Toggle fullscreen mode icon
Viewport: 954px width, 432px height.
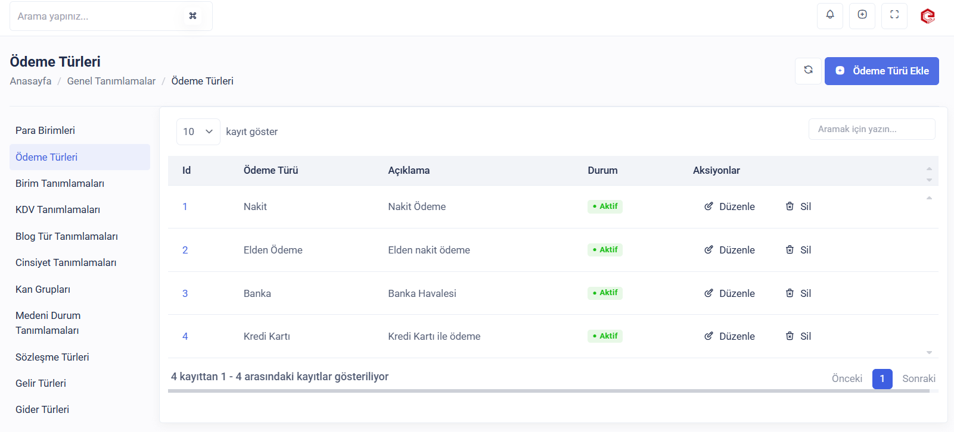pos(894,15)
